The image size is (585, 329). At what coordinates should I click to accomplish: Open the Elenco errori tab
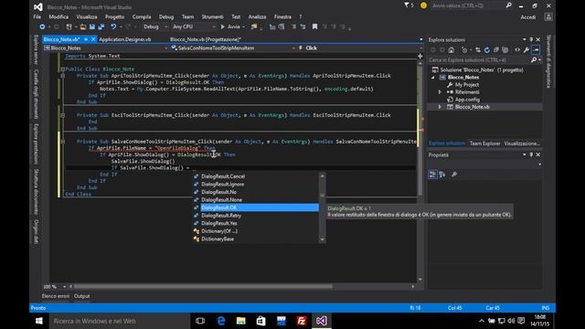(56, 296)
